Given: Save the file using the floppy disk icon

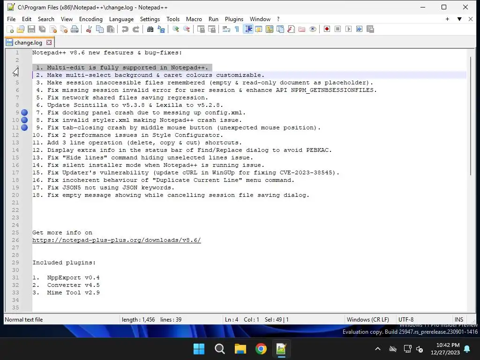Looking at the screenshot, I should click(x=31, y=30).
